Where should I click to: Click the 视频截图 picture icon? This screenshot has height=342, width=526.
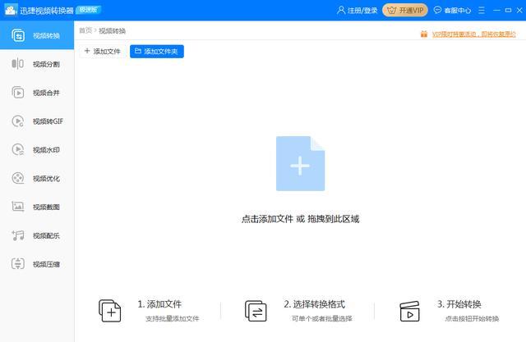pyautogui.click(x=18, y=207)
